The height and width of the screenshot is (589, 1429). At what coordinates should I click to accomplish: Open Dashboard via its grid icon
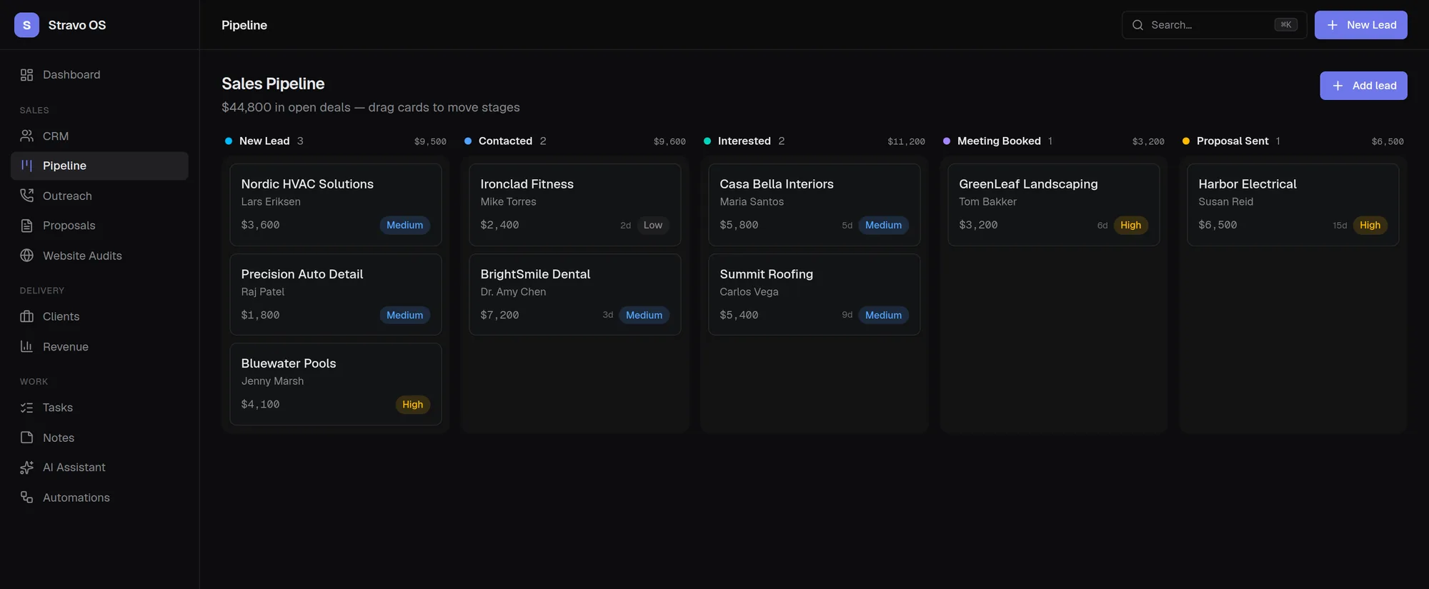[x=26, y=75]
